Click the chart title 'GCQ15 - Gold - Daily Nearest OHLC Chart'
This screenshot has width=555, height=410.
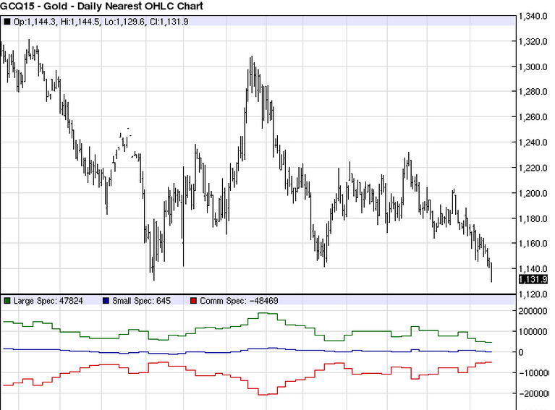pyautogui.click(x=102, y=6)
